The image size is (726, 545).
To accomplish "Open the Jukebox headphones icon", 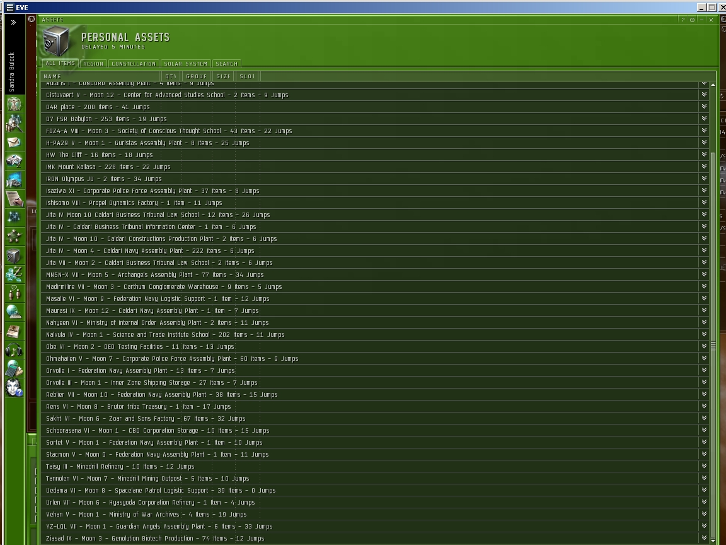I will pos(14,350).
